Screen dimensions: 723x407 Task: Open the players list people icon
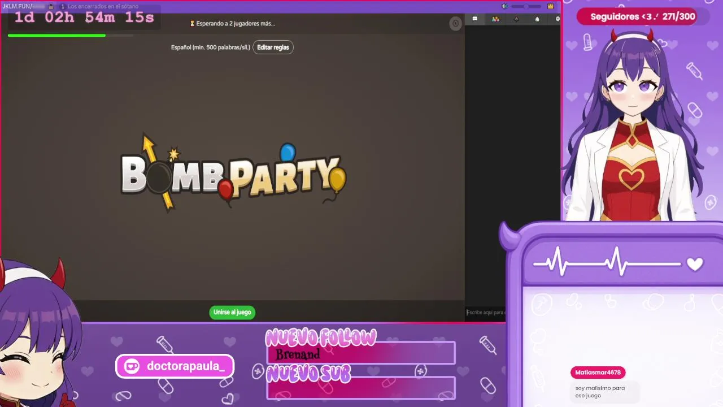[x=495, y=19]
